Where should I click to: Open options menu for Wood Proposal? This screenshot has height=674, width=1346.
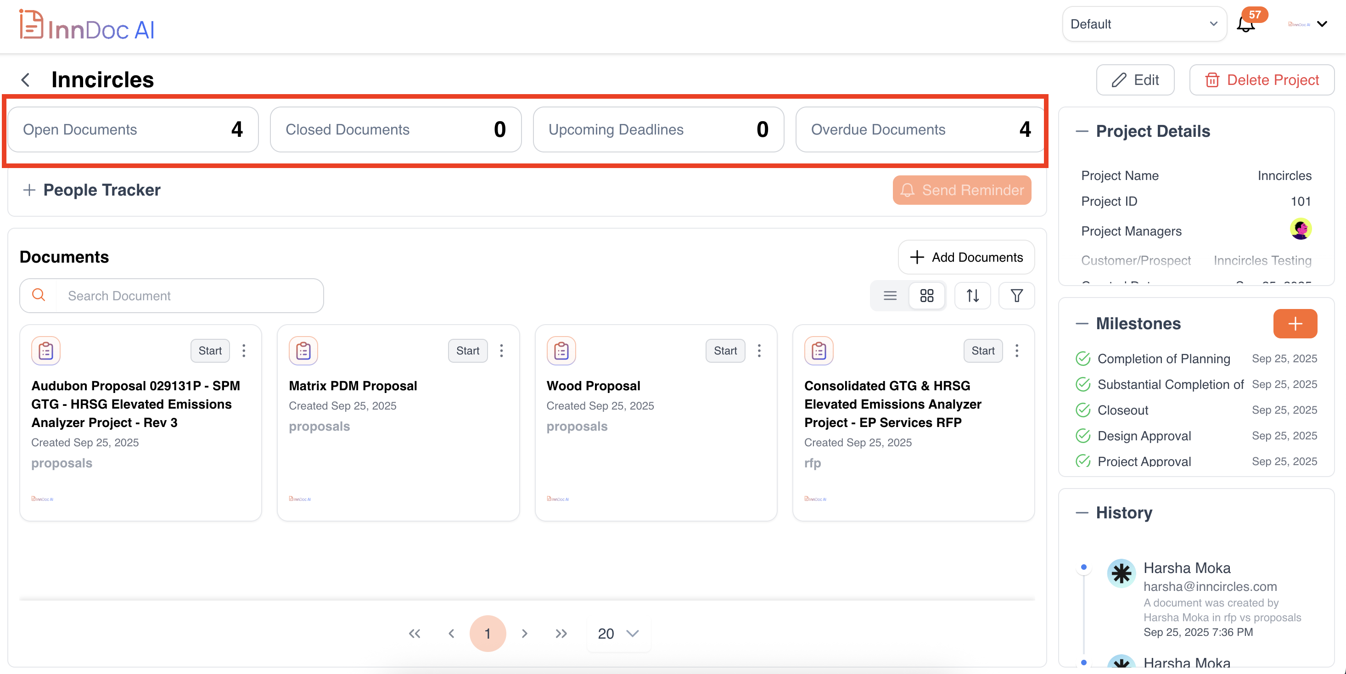tap(759, 351)
